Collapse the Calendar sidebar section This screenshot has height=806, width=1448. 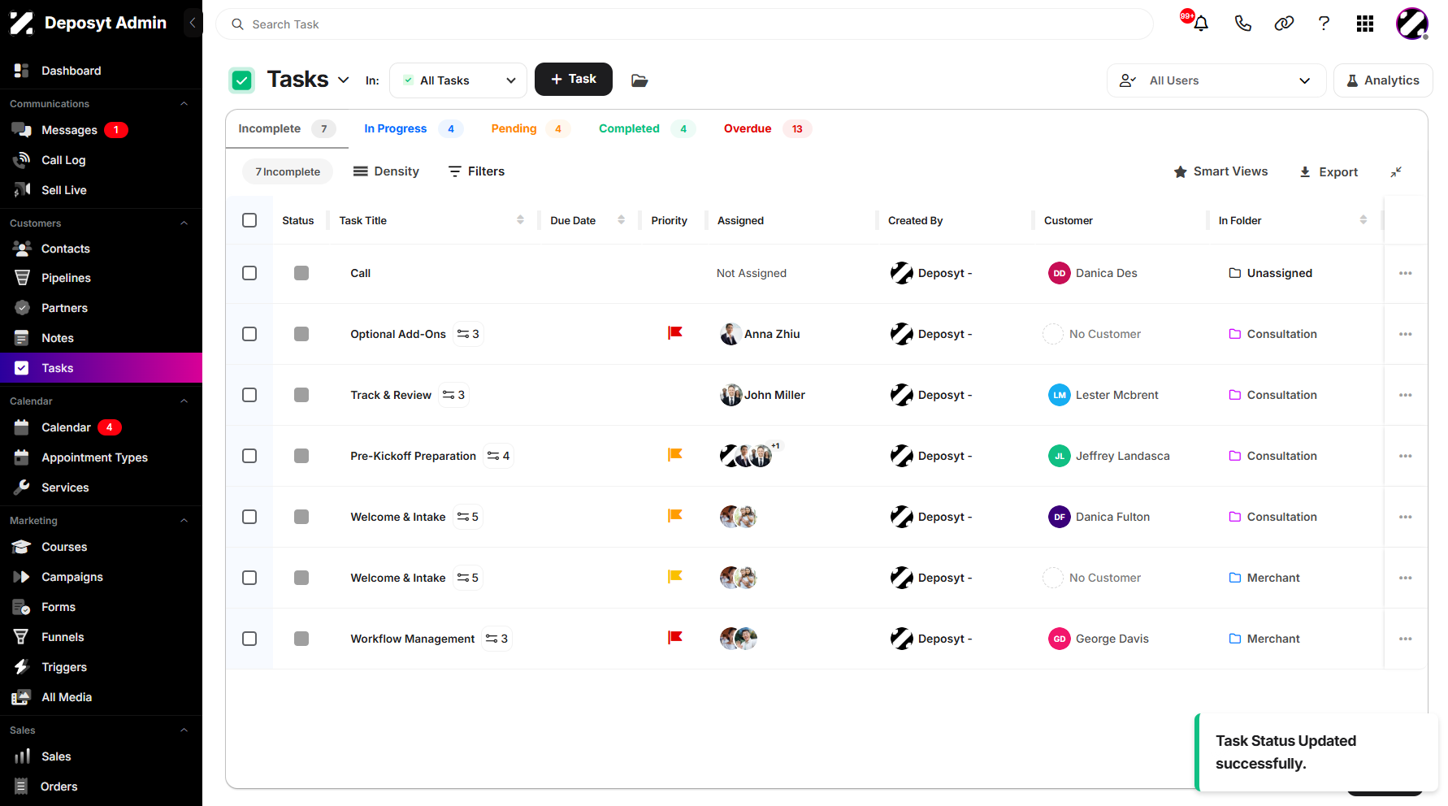pyautogui.click(x=184, y=401)
